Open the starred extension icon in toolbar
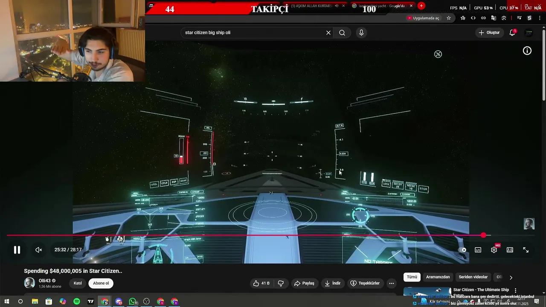Viewport: 546px width, 307px height. 463,18
